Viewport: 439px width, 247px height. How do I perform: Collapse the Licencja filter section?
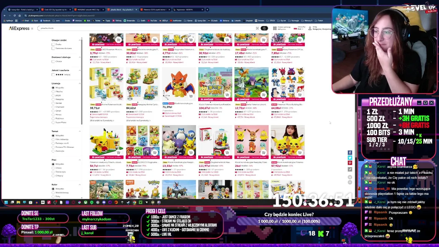point(80,83)
